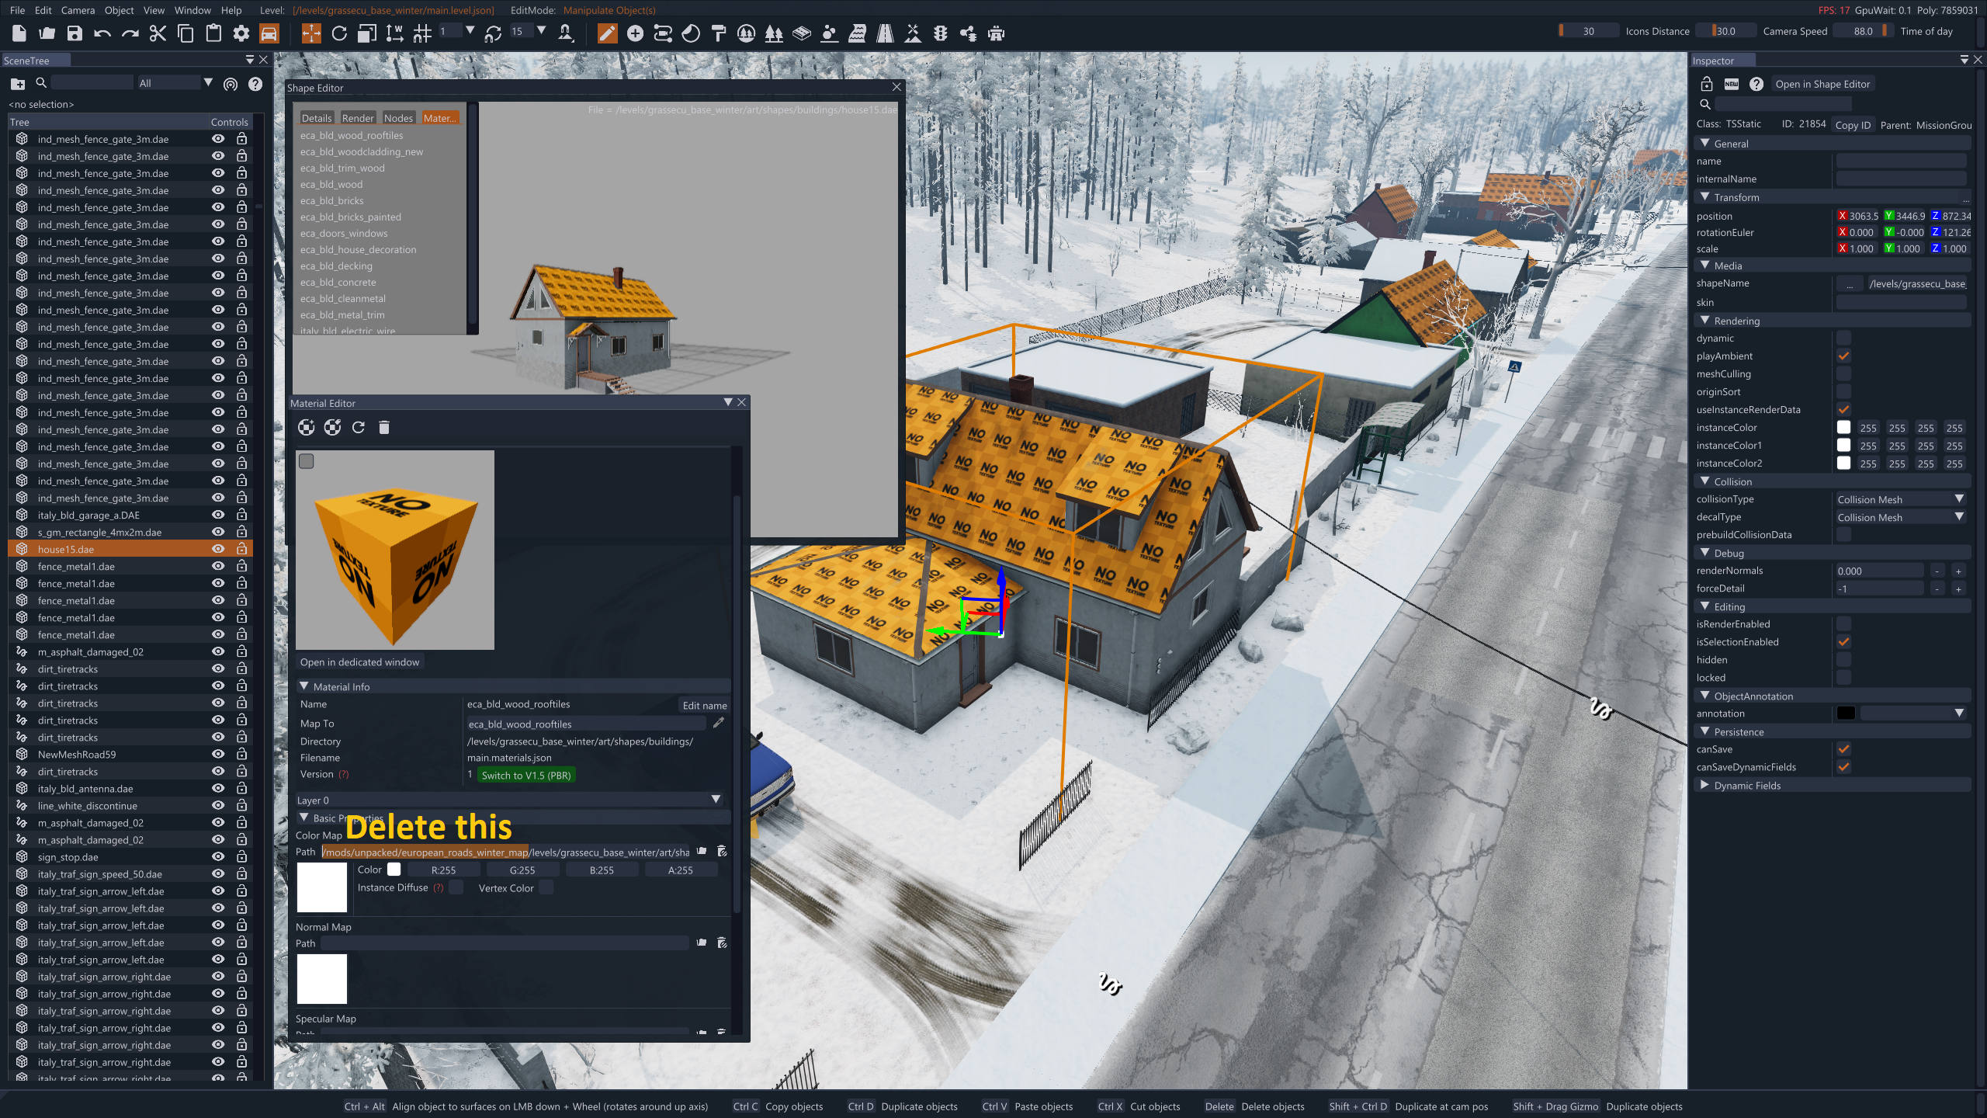The image size is (1987, 1118).
Task: Open the Camera menu
Action: point(78,10)
